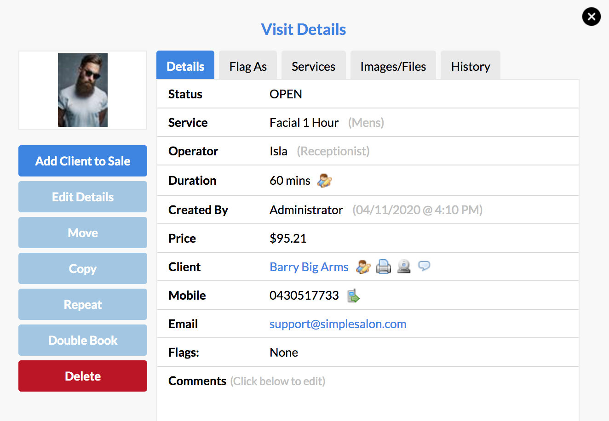Image resolution: width=609 pixels, height=421 pixels.
Task: Hit the red Delete button
Action: tap(83, 376)
